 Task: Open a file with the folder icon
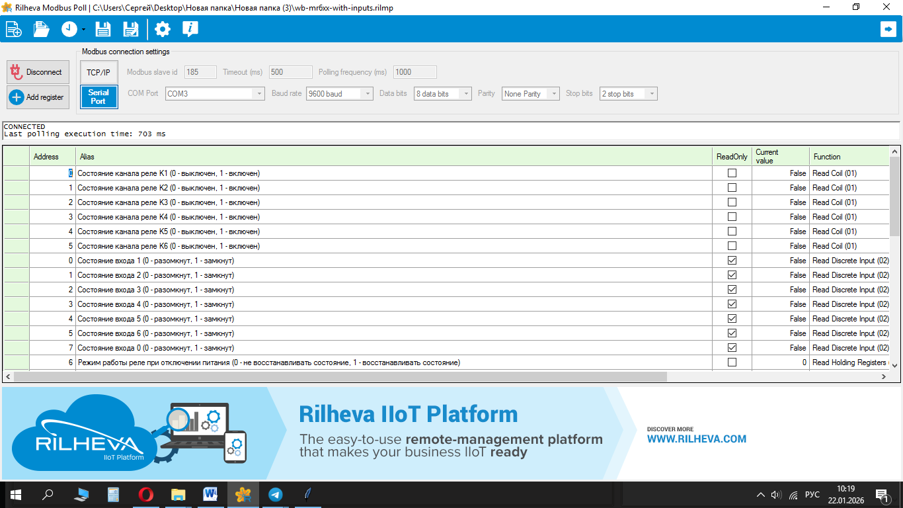click(42, 29)
